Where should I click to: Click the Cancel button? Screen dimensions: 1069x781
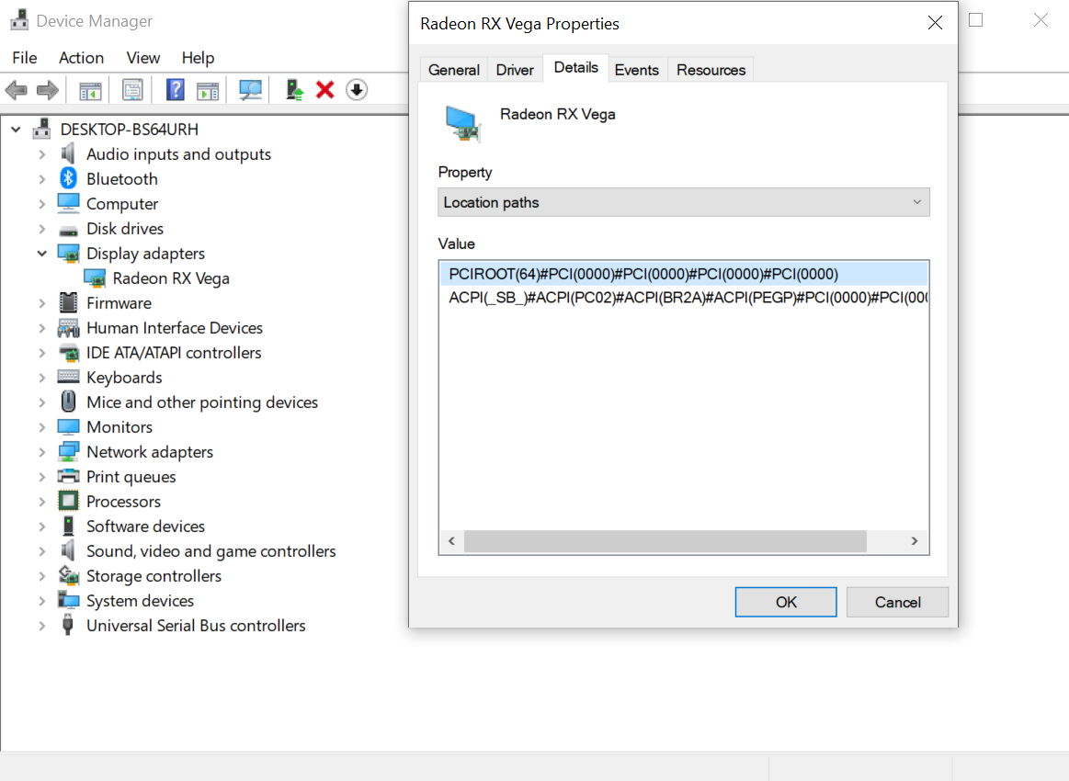pos(897,602)
